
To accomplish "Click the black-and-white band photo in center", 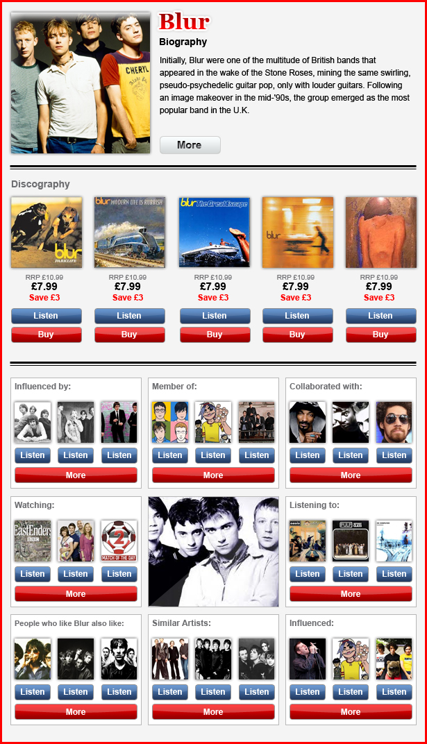I will 214,552.
